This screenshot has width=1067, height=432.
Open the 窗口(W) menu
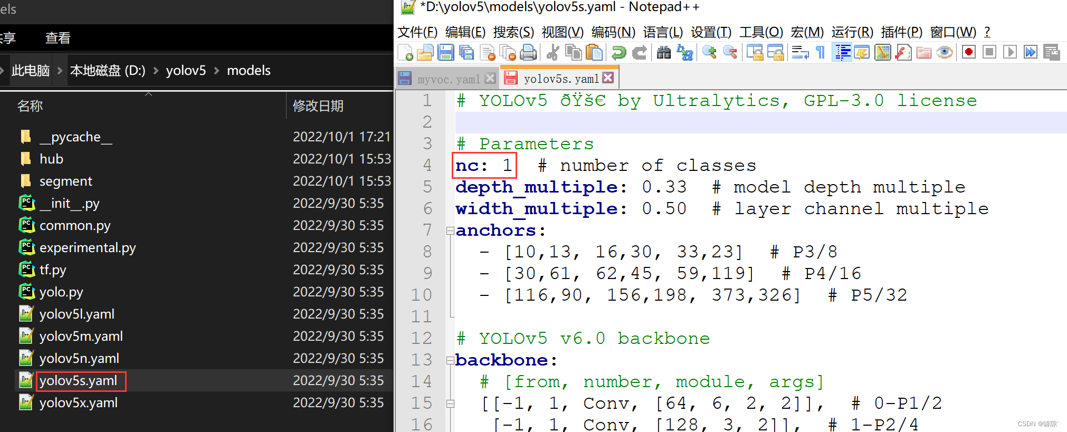point(953,32)
